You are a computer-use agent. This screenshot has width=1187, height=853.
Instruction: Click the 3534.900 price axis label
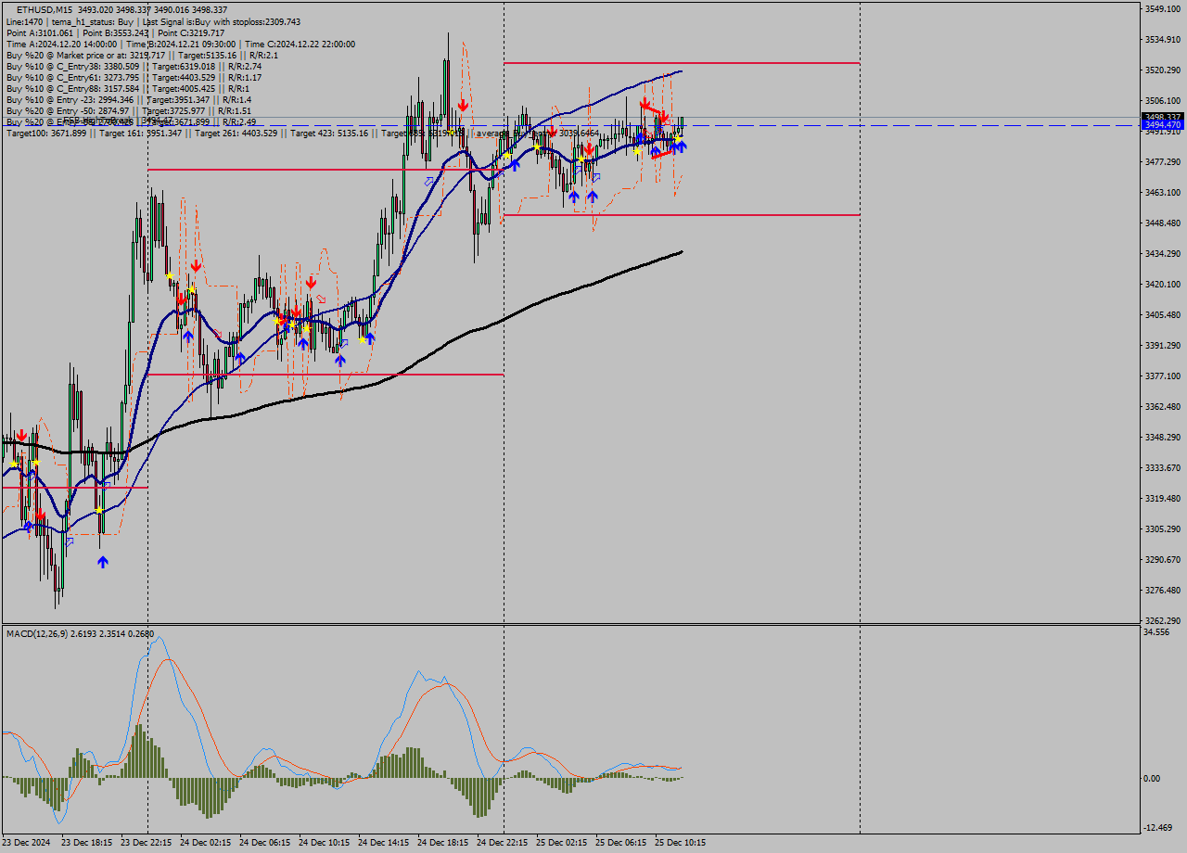[x=1163, y=40]
